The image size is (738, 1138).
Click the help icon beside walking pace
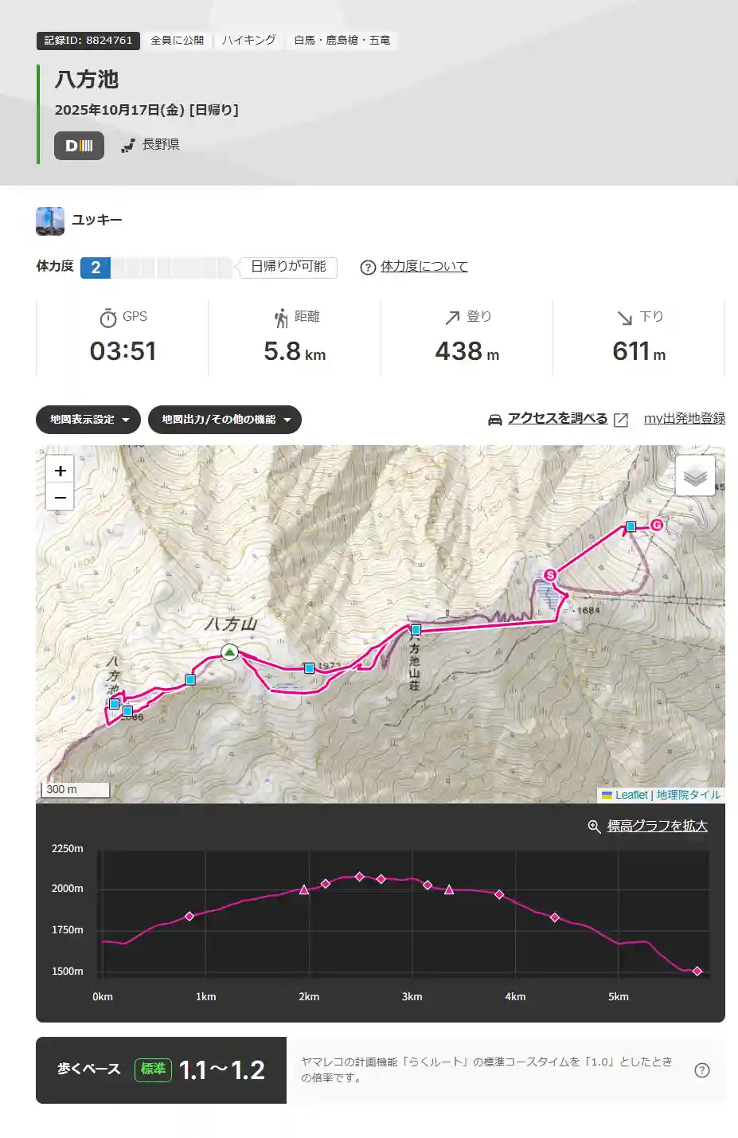701,1070
